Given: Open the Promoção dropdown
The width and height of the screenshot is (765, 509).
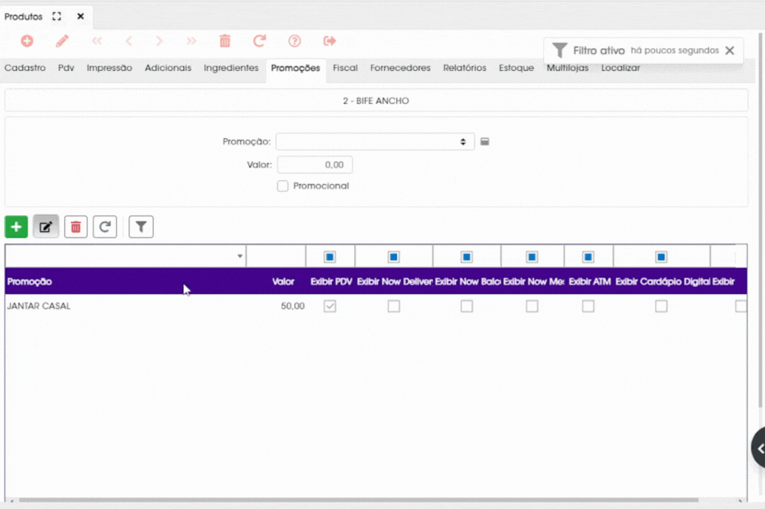Looking at the screenshot, I should pos(375,141).
